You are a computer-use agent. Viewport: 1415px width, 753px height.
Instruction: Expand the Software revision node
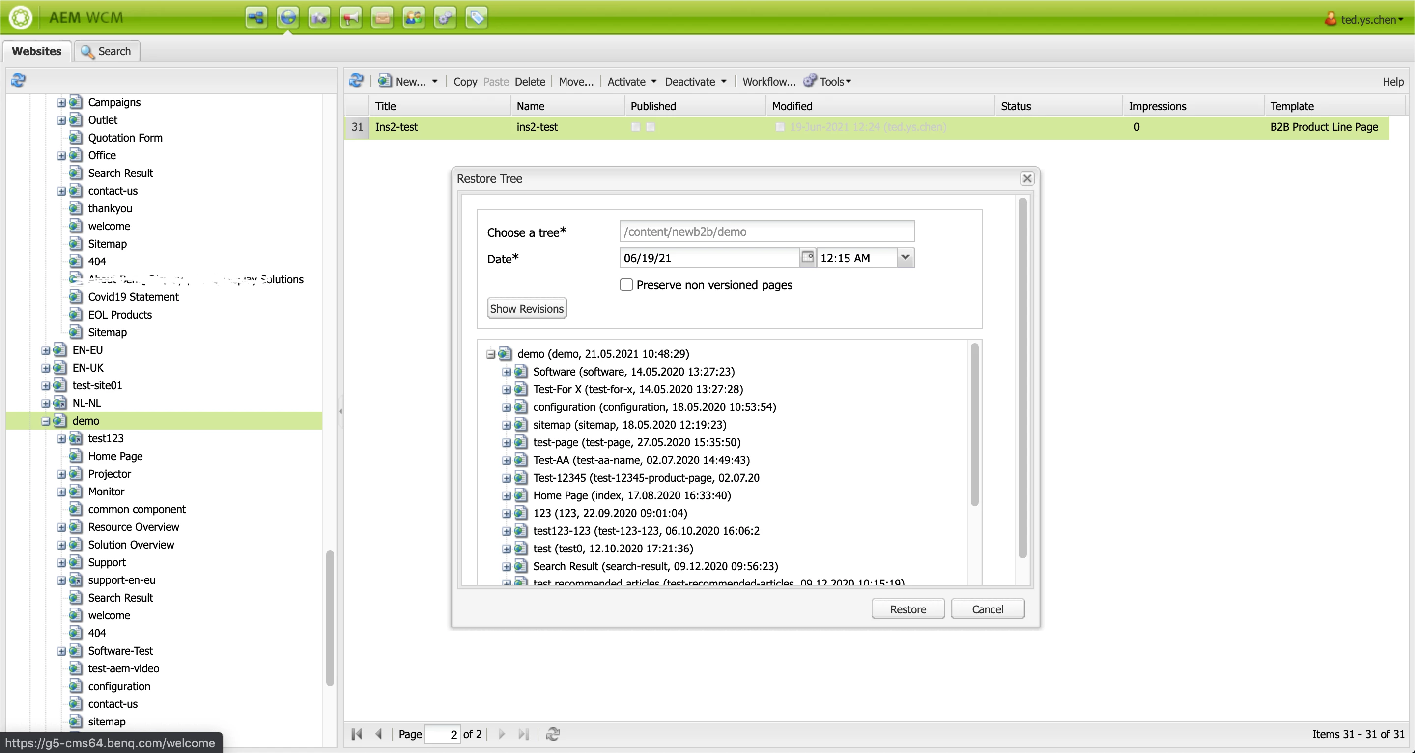click(507, 372)
